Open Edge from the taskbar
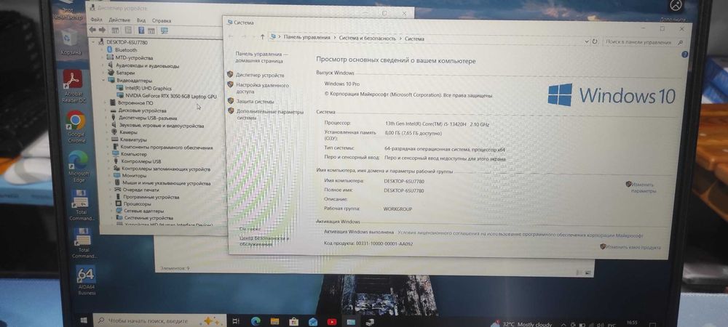 pos(256,321)
